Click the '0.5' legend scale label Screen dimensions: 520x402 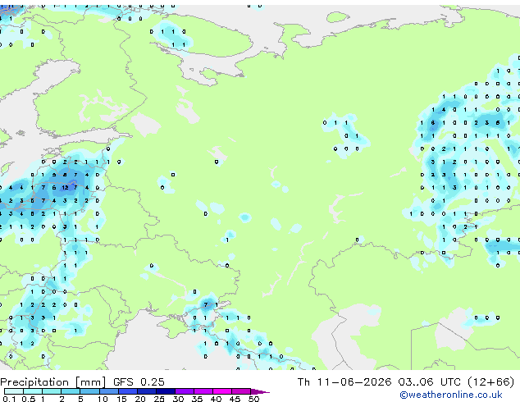(28, 399)
